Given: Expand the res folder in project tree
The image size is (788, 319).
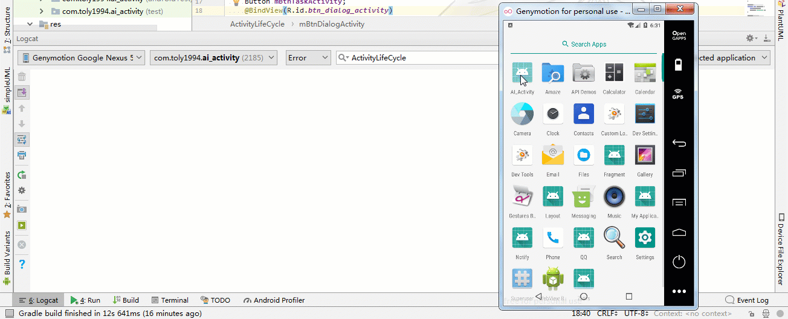Looking at the screenshot, I should tap(30, 24).
